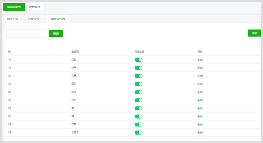Disable monitoring toggle for 打款 row
This screenshot has width=263, height=143.
(x=139, y=124)
